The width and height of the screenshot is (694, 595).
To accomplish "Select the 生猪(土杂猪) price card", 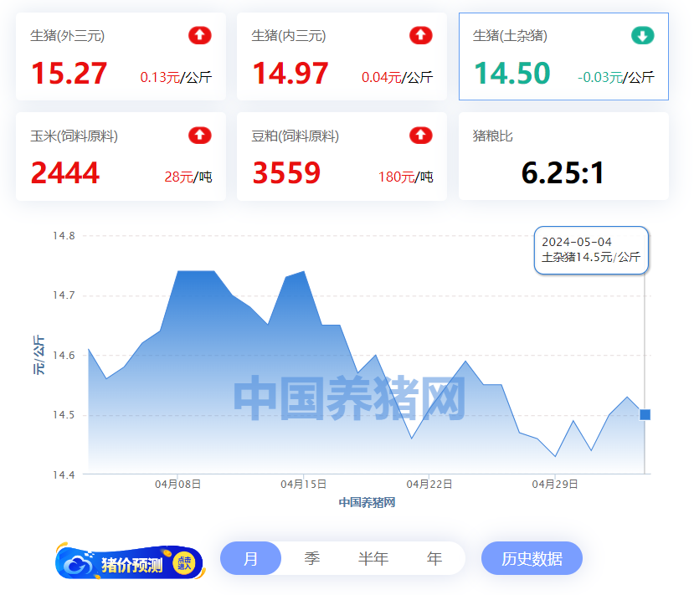I will tap(563, 56).
